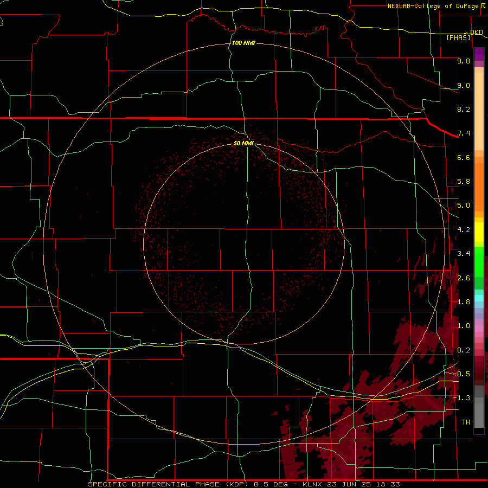The height and width of the screenshot is (488, 488).
Task: Select the 1.0 legend value
Action: point(464,326)
